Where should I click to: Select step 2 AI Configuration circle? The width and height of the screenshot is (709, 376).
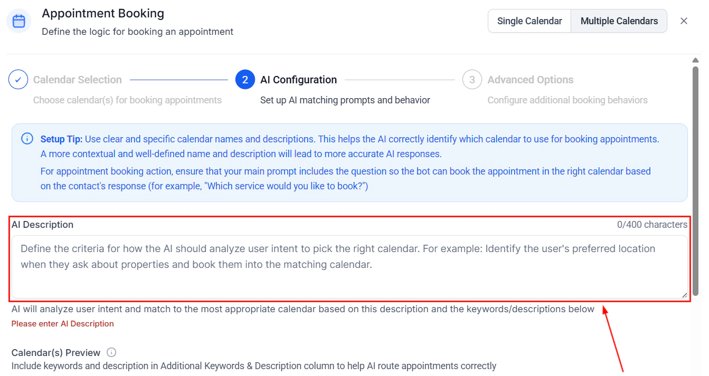[244, 79]
